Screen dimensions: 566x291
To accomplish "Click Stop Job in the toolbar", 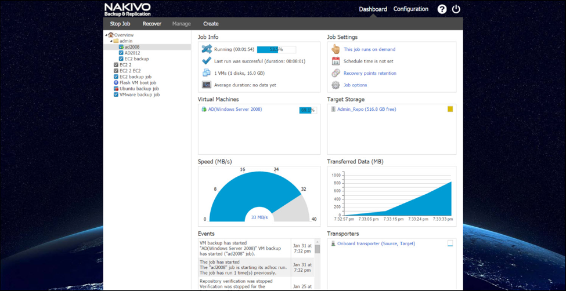I will point(120,24).
